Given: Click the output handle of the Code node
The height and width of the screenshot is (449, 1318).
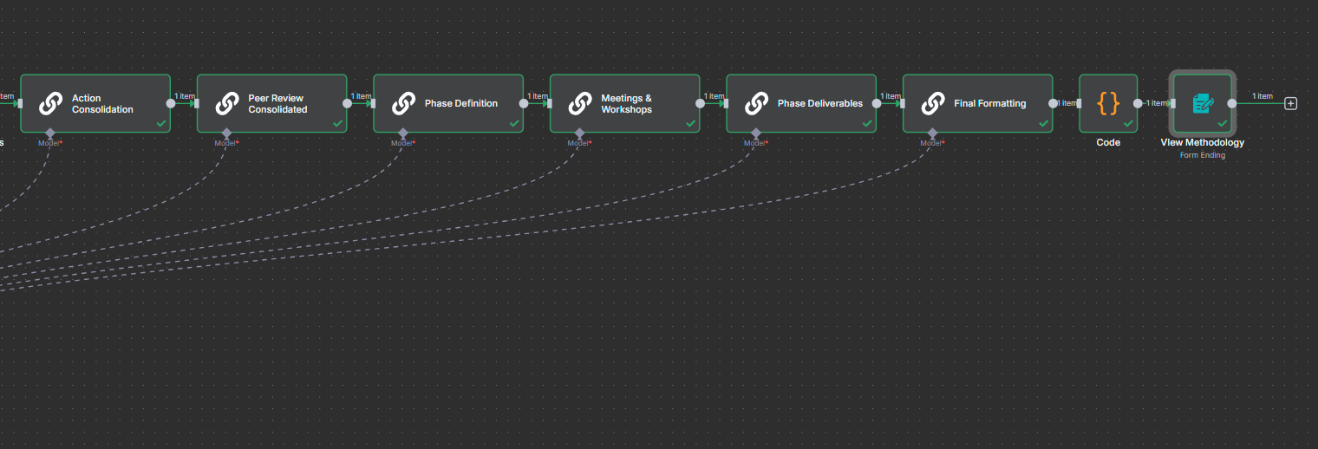Looking at the screenshot, I should (1138, 103).
